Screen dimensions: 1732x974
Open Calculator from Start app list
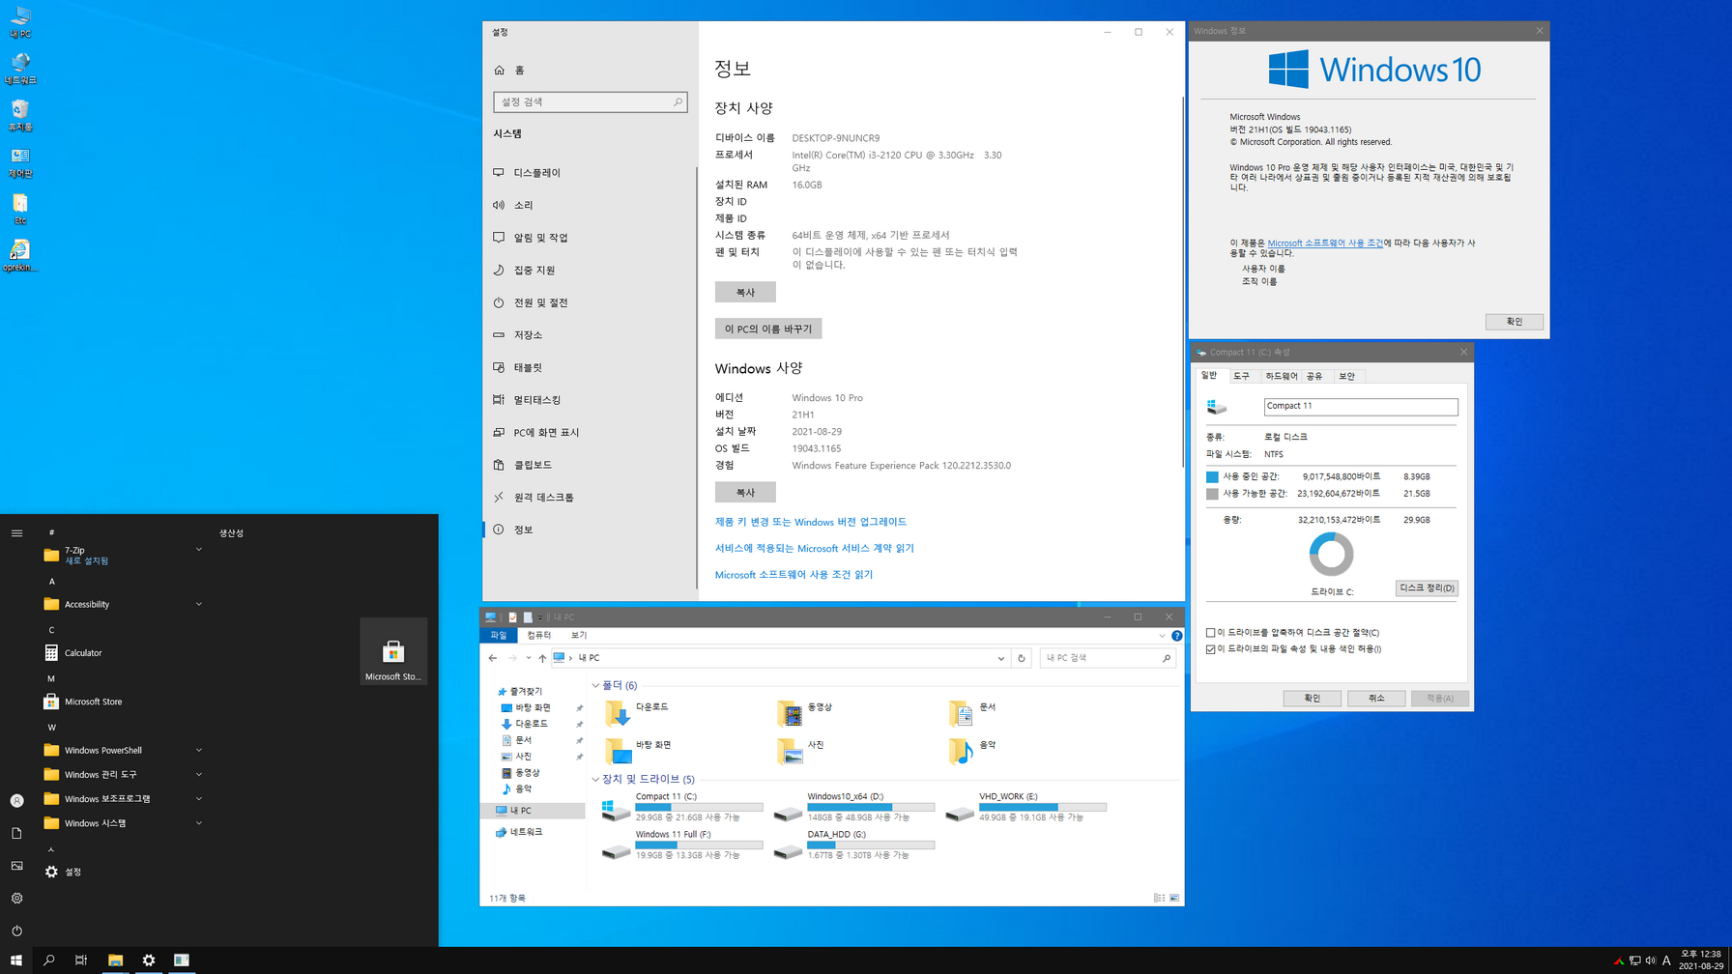pos(123,653)
